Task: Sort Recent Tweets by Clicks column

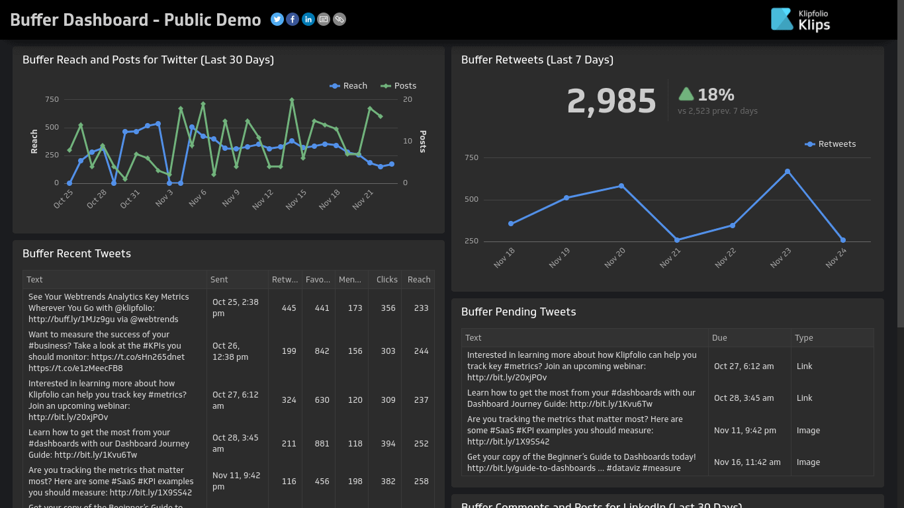Action: [x=384, y=280]
